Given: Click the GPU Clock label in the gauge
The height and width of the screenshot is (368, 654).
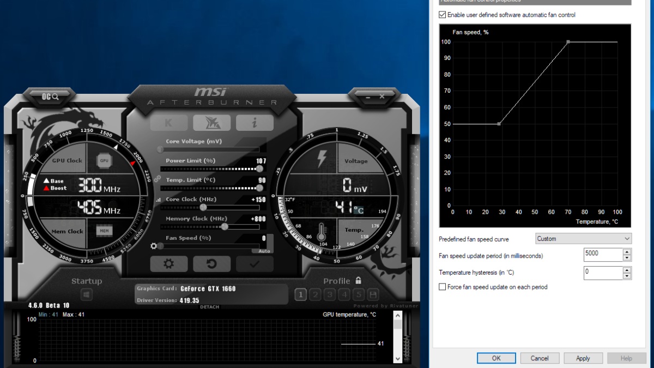Looking at the screenshot, I should click(67, 161).
